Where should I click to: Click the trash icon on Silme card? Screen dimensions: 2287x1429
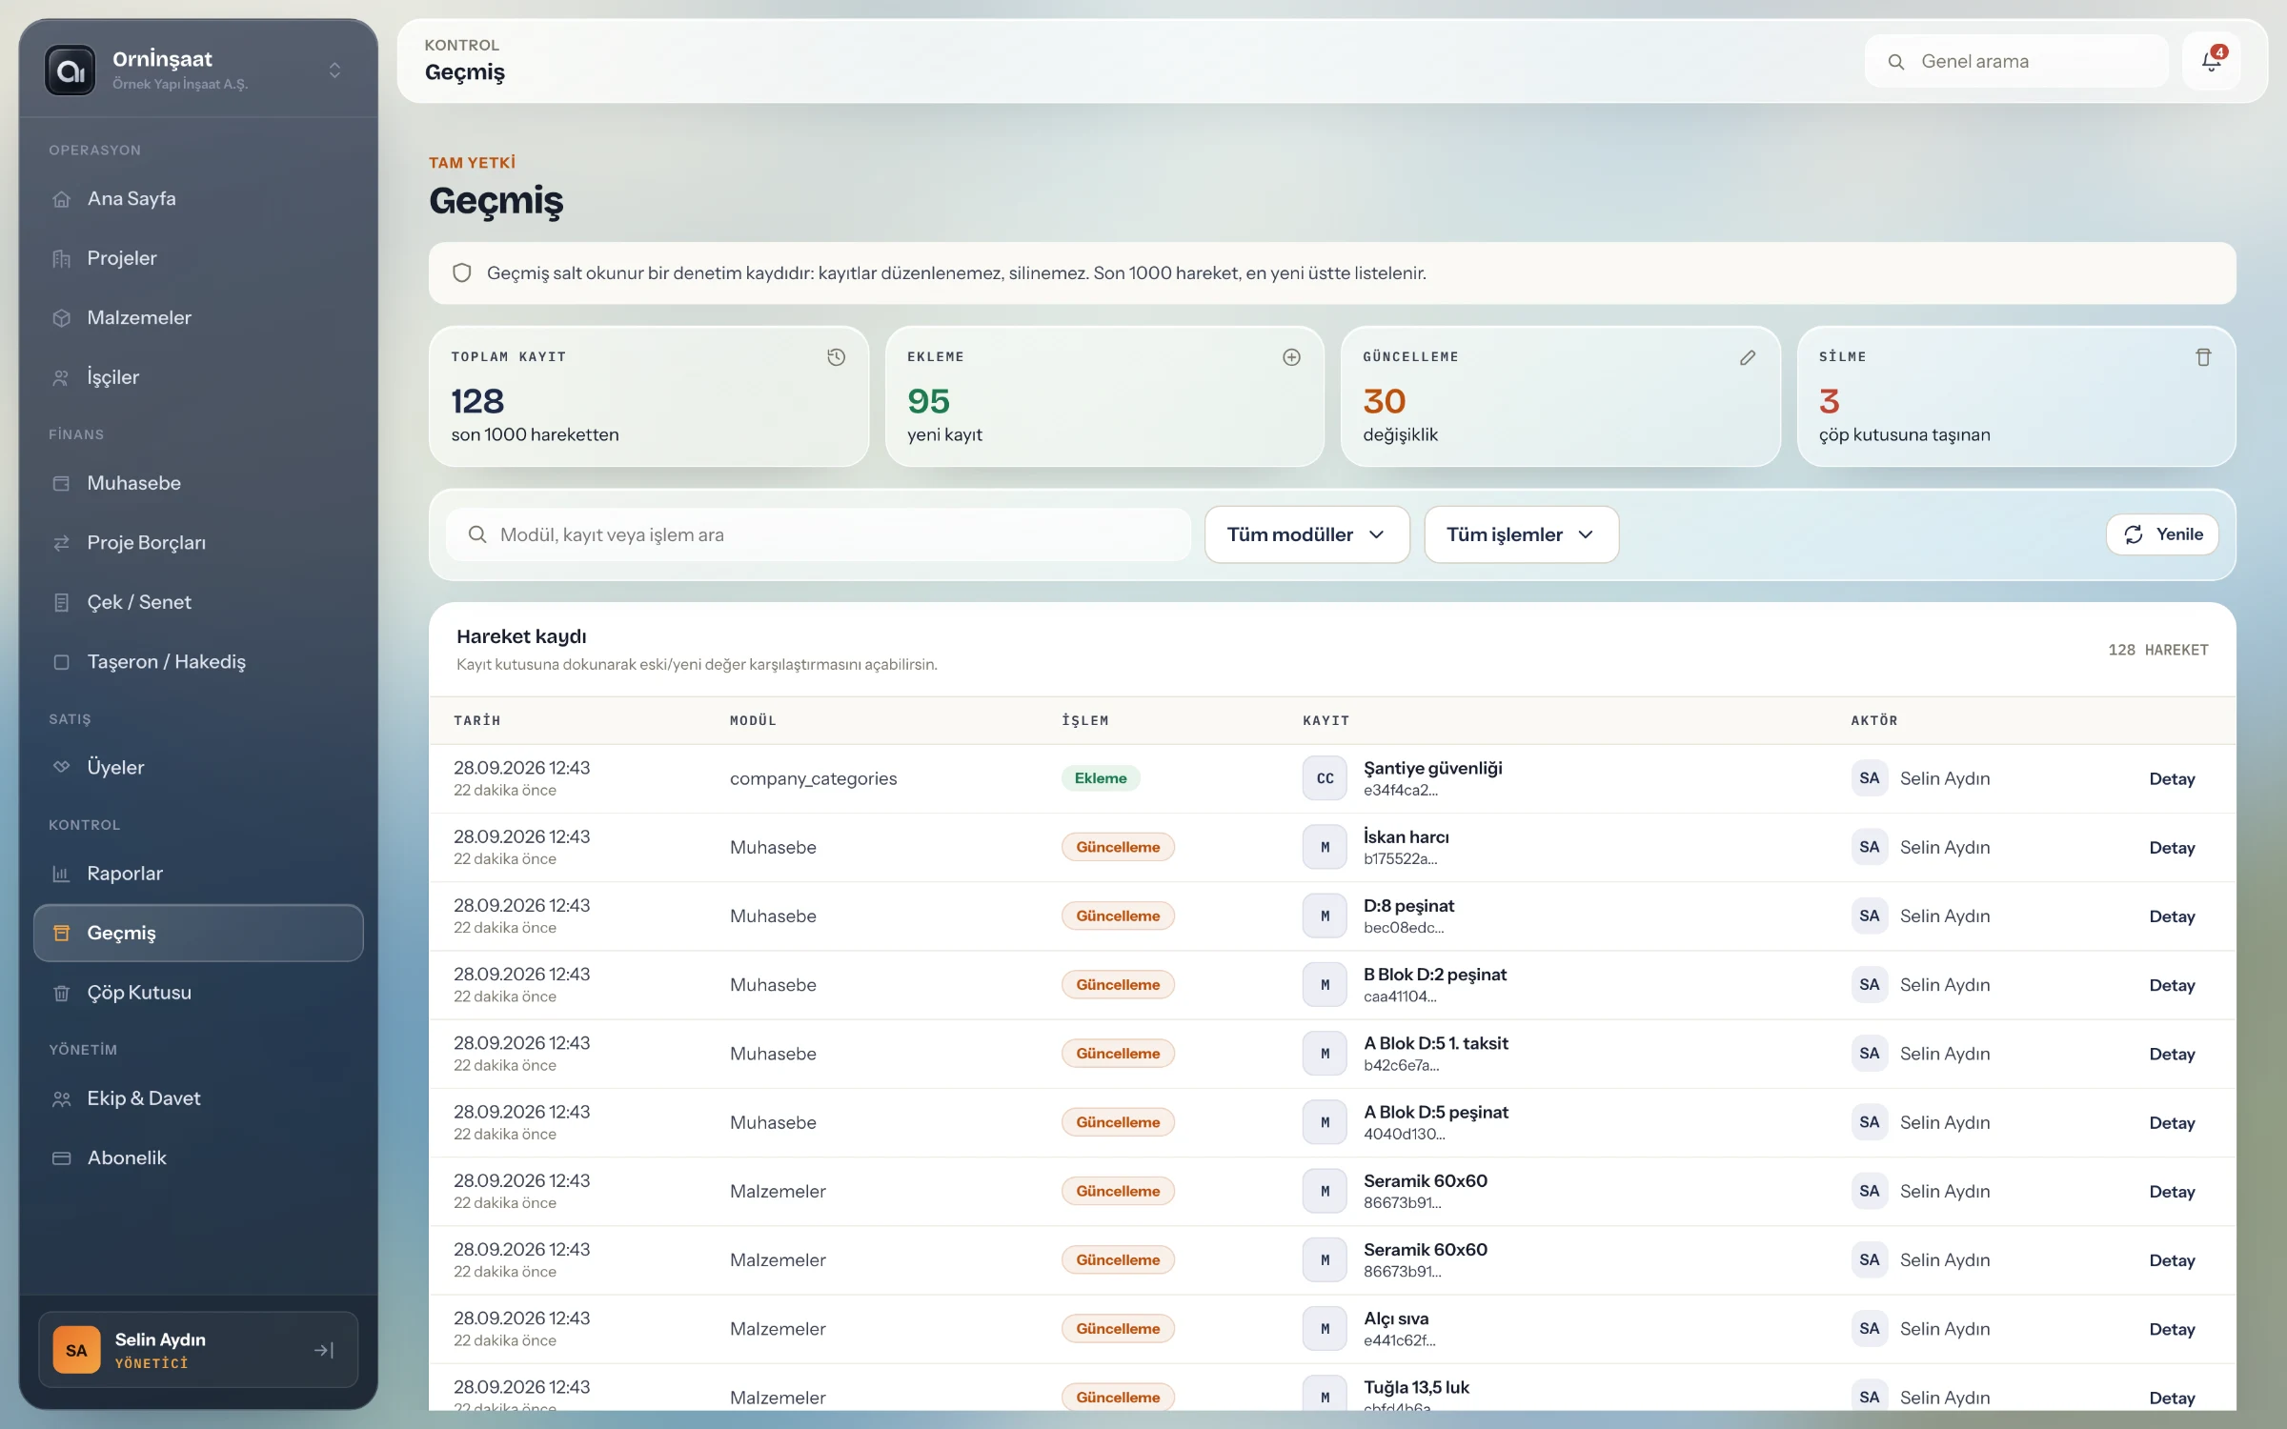click(x=2203, y=357)
